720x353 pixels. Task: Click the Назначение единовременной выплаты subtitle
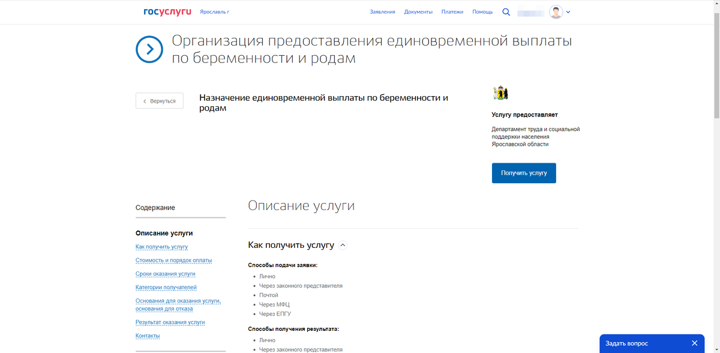pyautogui.click(x=323, y=103)
